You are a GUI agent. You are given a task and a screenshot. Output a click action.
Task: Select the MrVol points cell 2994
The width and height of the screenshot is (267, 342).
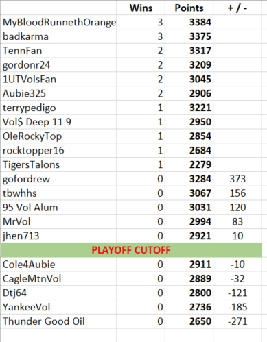coord(189,221)
